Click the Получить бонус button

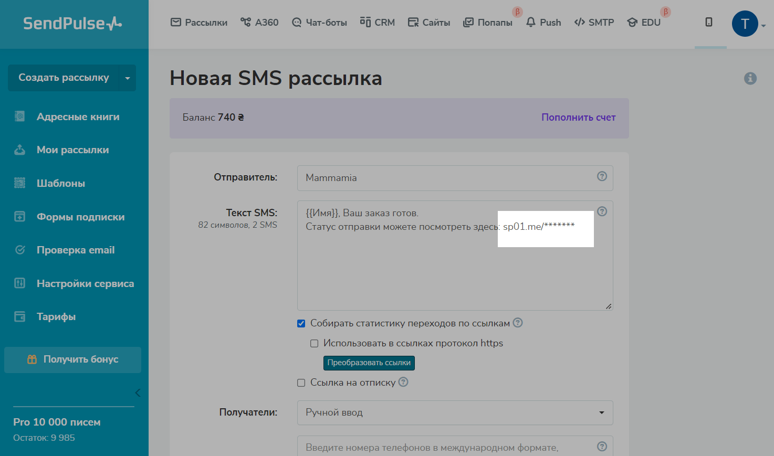pos(72,359)
